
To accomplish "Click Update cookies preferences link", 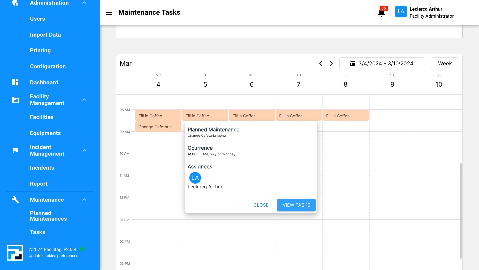I will click(53, 256).
